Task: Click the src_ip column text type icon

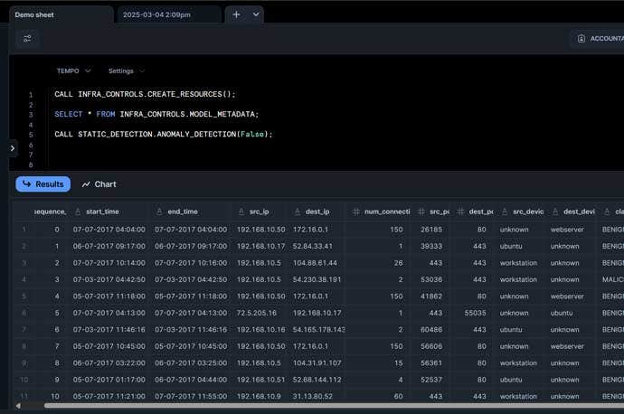Action: 241,211
